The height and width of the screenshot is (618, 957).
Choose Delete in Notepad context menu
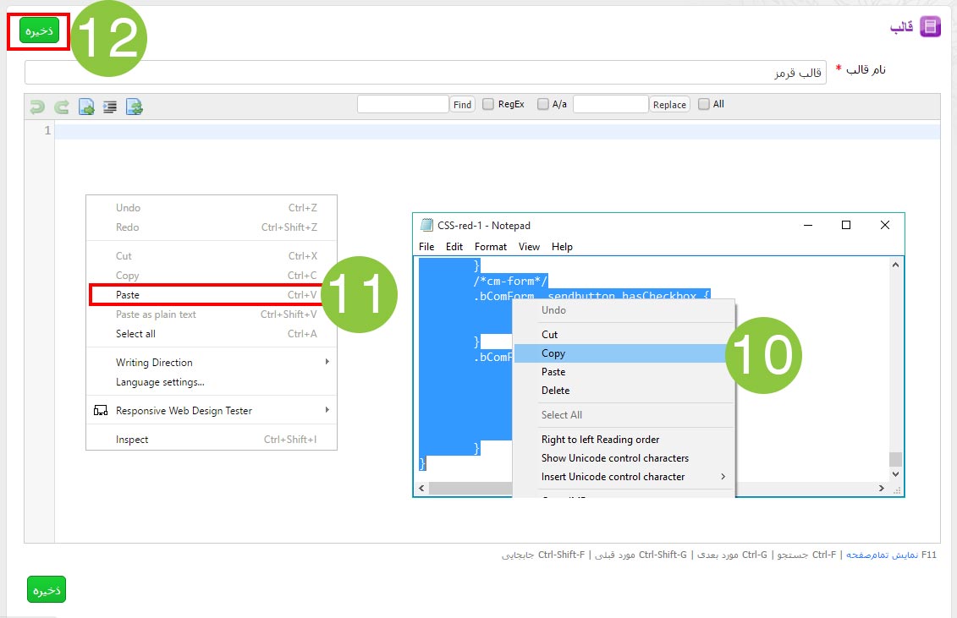[x=624, y=391]
